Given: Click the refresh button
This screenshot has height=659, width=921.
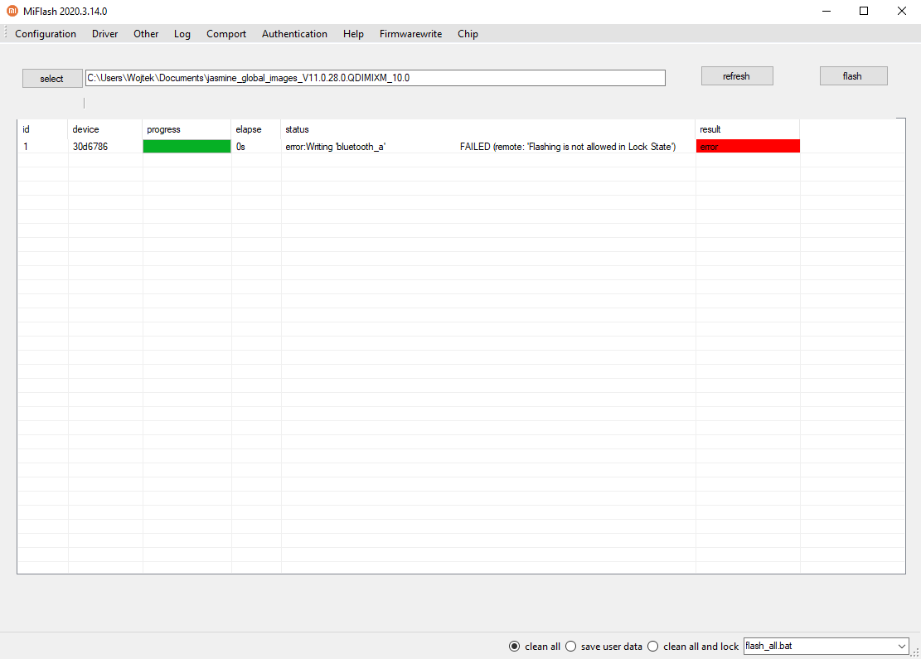Looking at the screenshot, I should pyautogui.click(x=737, y=76).
